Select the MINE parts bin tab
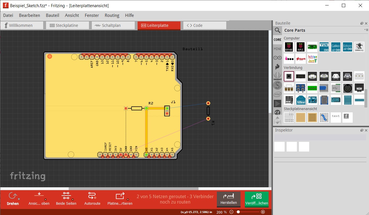 [277, 49]
